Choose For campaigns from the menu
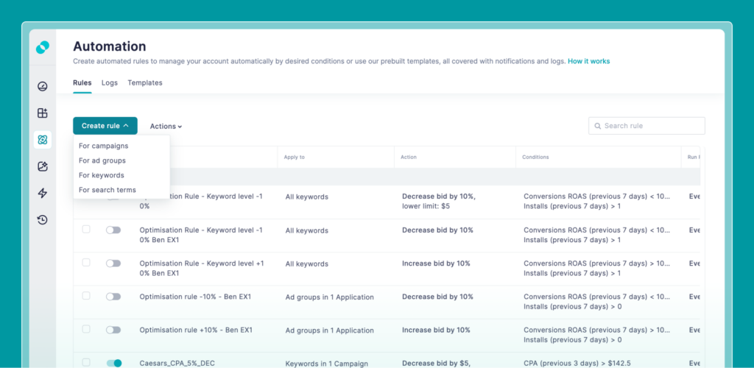Screen dimensions: 754x368 point(103,146)
